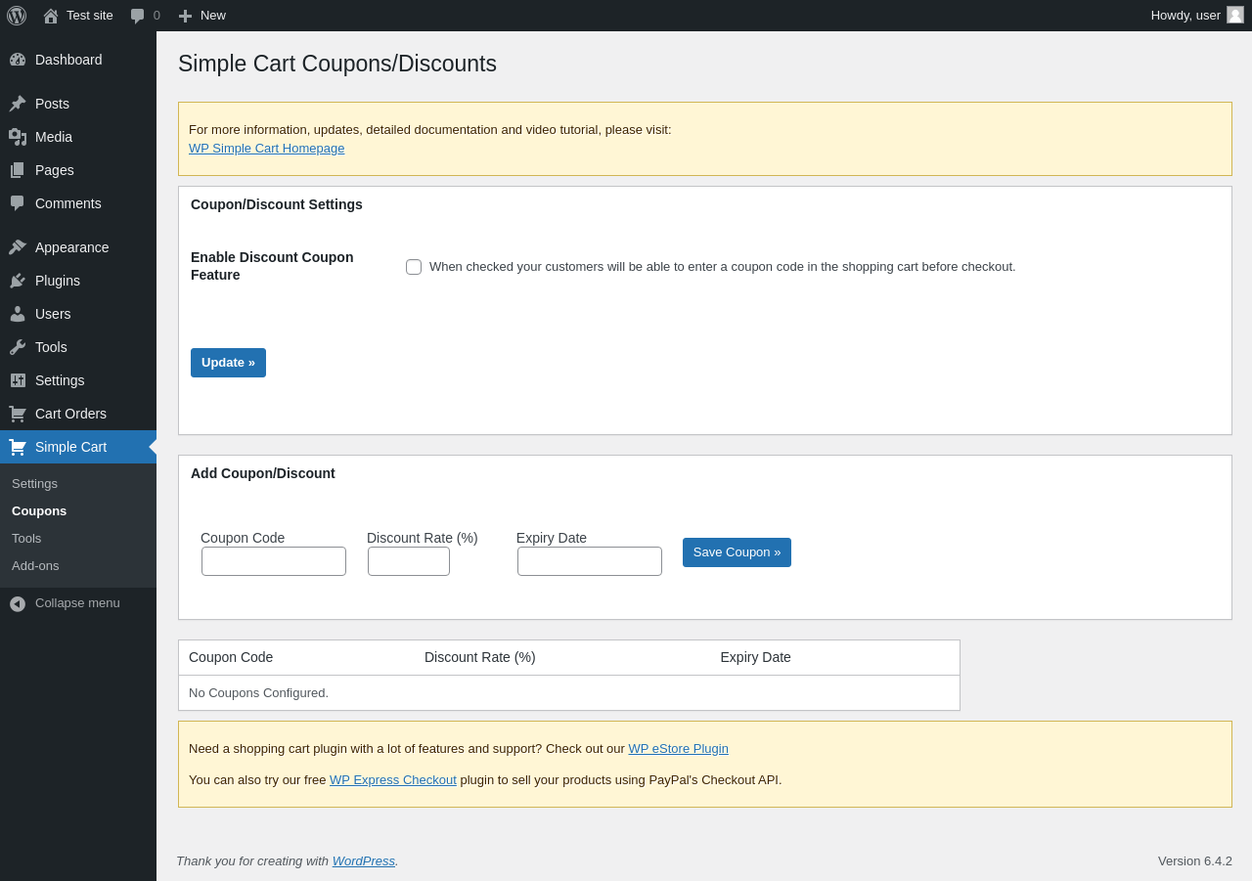Click the WordPress logo icon
Viewport: 1252px width, 881px height.
click(x=17, y=16)
